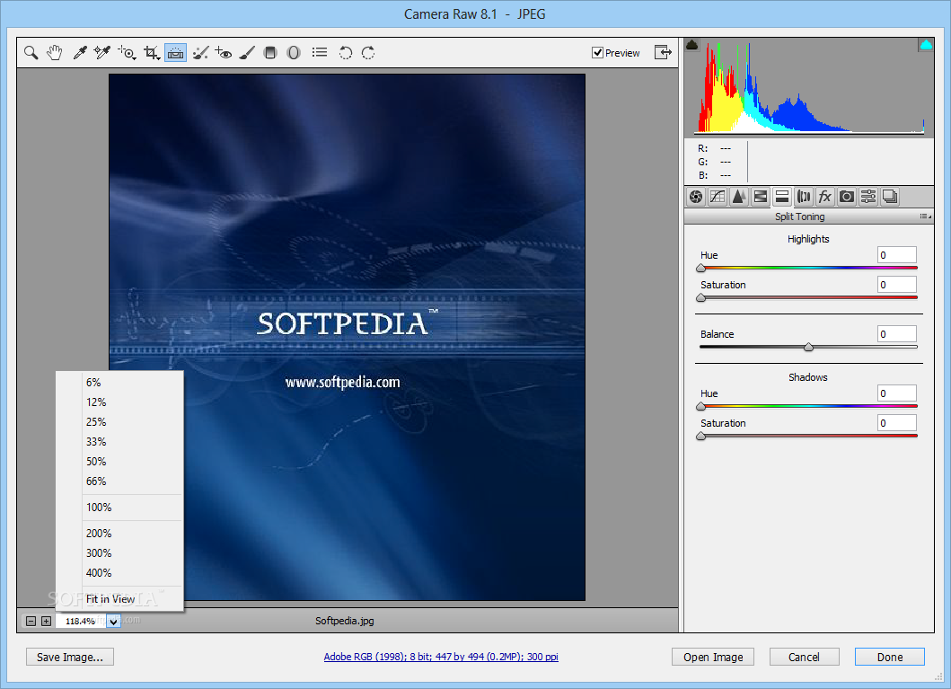Open the Preferences dialog icon
The height and width of the screenshot is (689, 951).
tap(320, 53)
